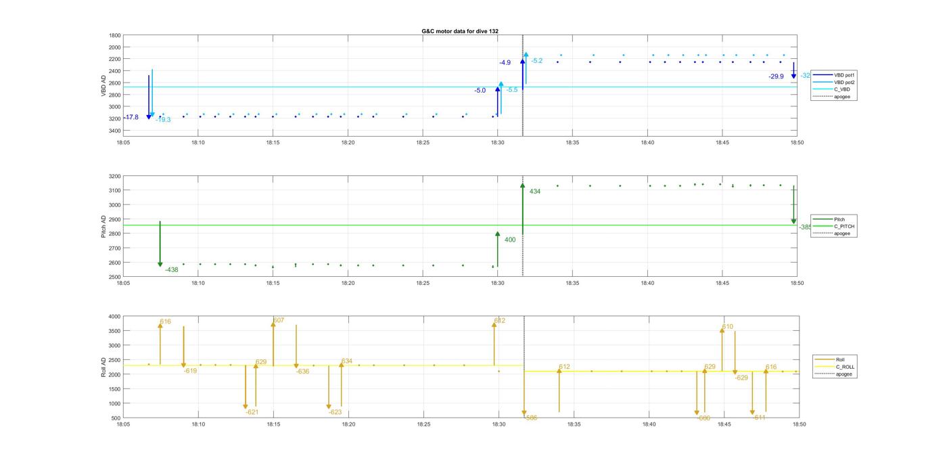Screen dimensions: 947x469
Task: Click the "18:35" tick under the Pitch plot
Action: (572, 284)
